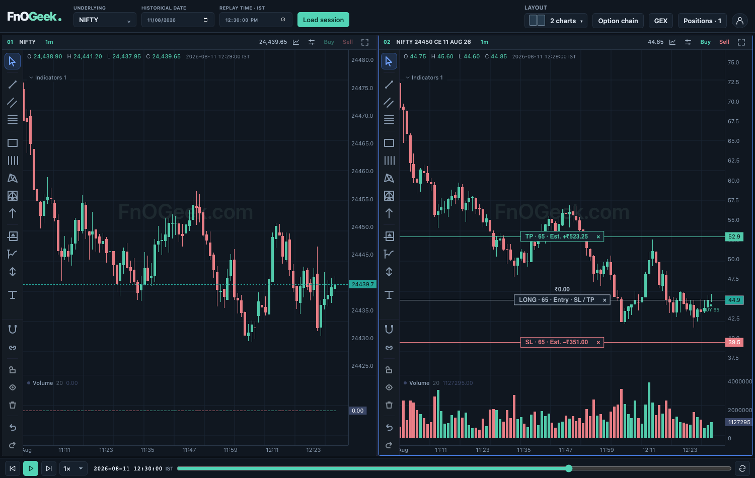Viewport: 755px width, 478px height.
Task: Open the user profile icon
Action: [x=739, y=21]
